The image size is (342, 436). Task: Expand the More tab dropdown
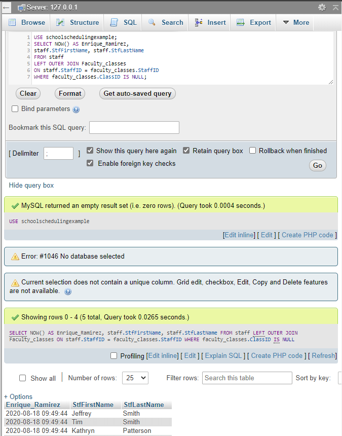coord(295,22)
